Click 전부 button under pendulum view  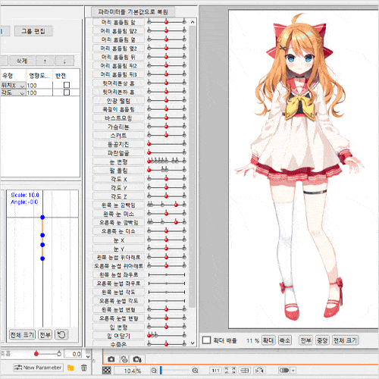(x=45, y=335)
